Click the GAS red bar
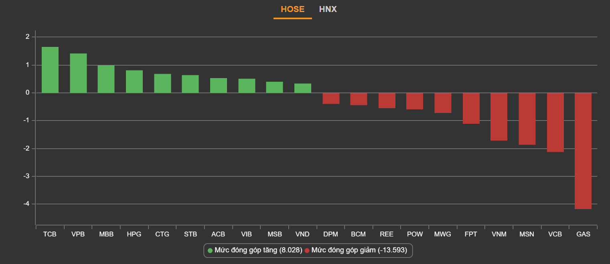 583,151
